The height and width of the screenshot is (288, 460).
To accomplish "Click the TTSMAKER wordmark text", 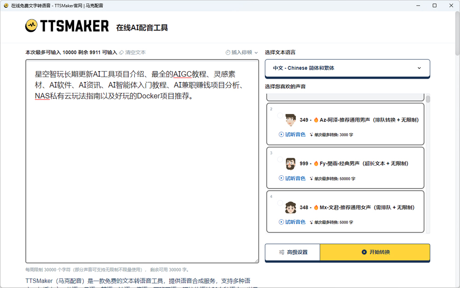I will pos(75,26).
